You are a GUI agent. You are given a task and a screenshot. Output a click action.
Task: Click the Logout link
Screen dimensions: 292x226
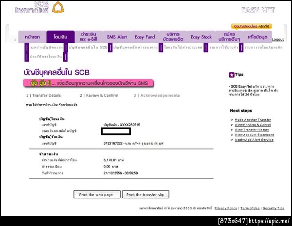coord(278,39)
